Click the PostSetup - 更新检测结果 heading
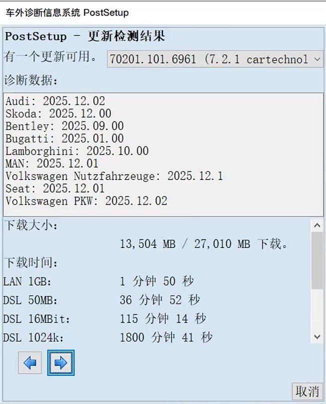The height and width of the screenshot is (404, 326). [85, 36]
